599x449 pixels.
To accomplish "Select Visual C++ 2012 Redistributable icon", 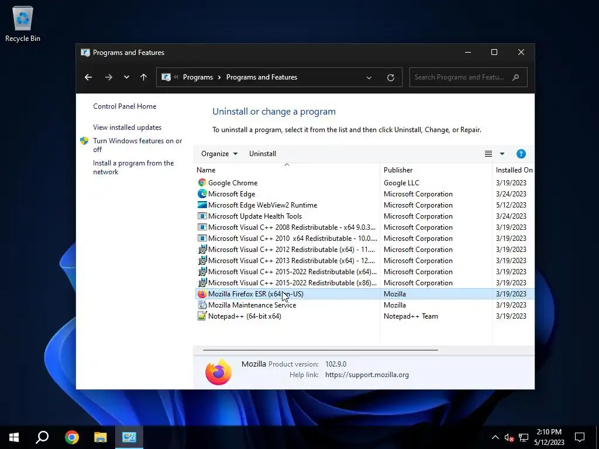I will coord(202,249).
